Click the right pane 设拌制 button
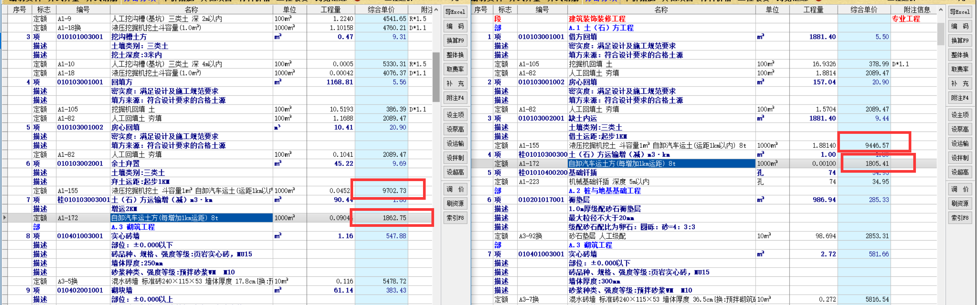 [x=960, y=158]
